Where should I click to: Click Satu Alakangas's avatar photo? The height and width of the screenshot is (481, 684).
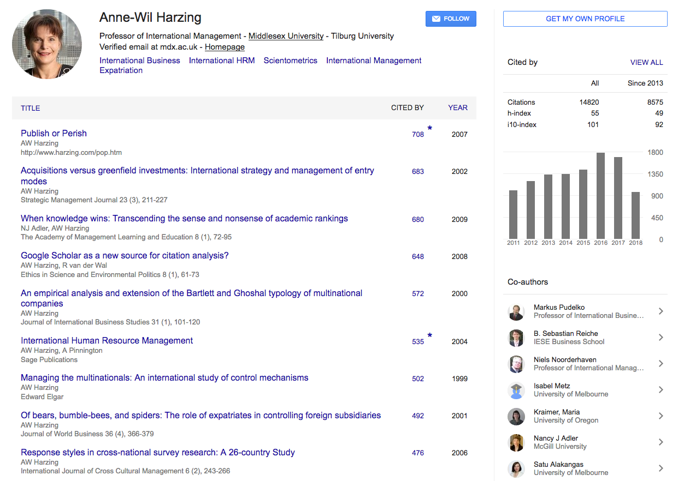[516, 468]
